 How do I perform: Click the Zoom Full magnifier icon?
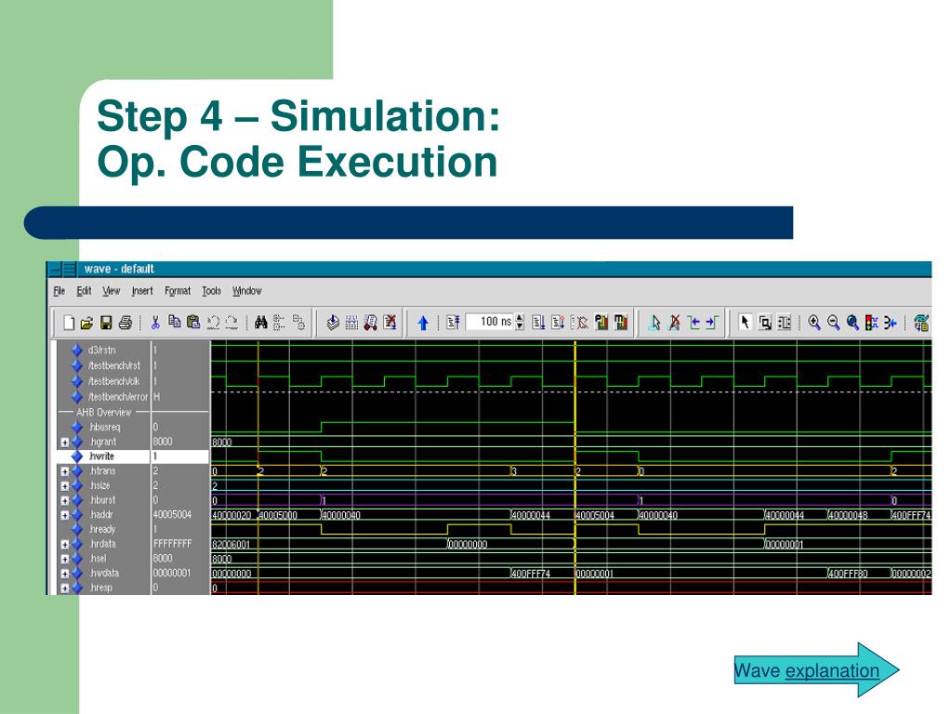coord(853,323)
